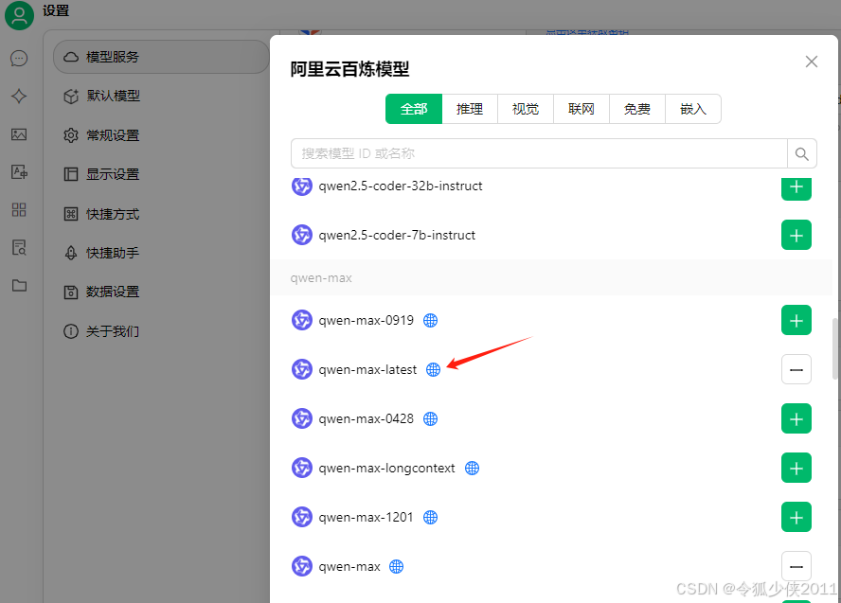Image resolution: width=841 pixels, height=603 pixels.
Task: Click the Qwen logo of qwen-max-0919
Action: (302, 320)
